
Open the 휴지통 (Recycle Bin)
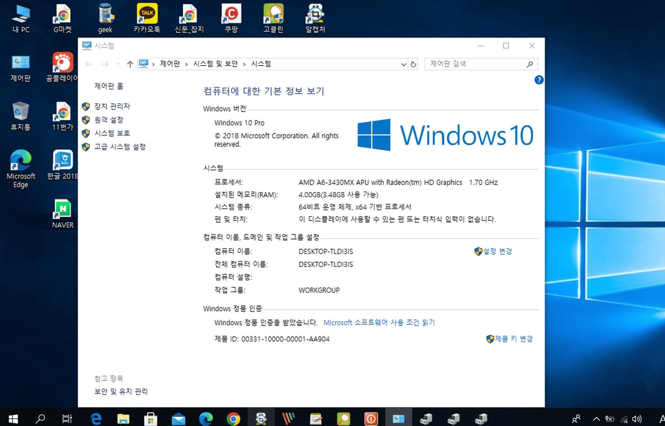[20, 111]
